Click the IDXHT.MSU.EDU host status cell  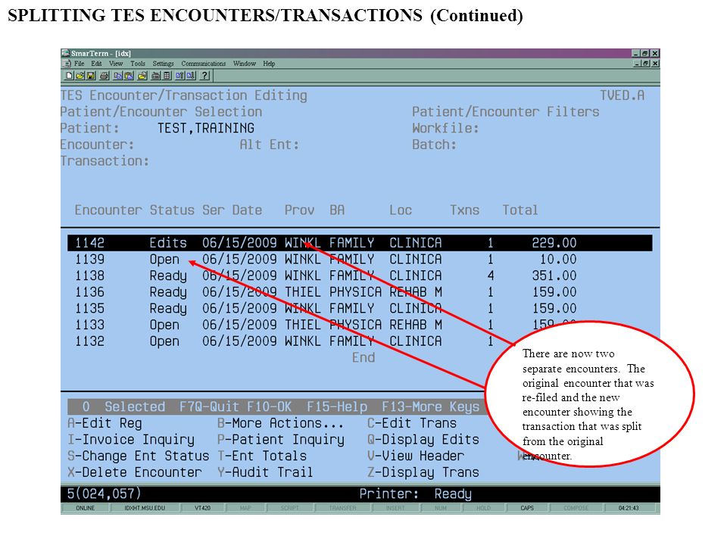[x=145, y=508]
